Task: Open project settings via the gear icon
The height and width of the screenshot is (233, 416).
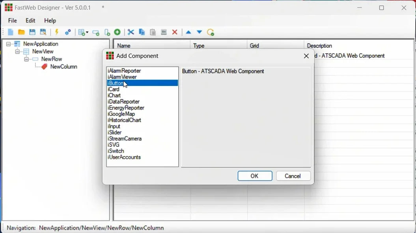Action: [x=68, y=32]
